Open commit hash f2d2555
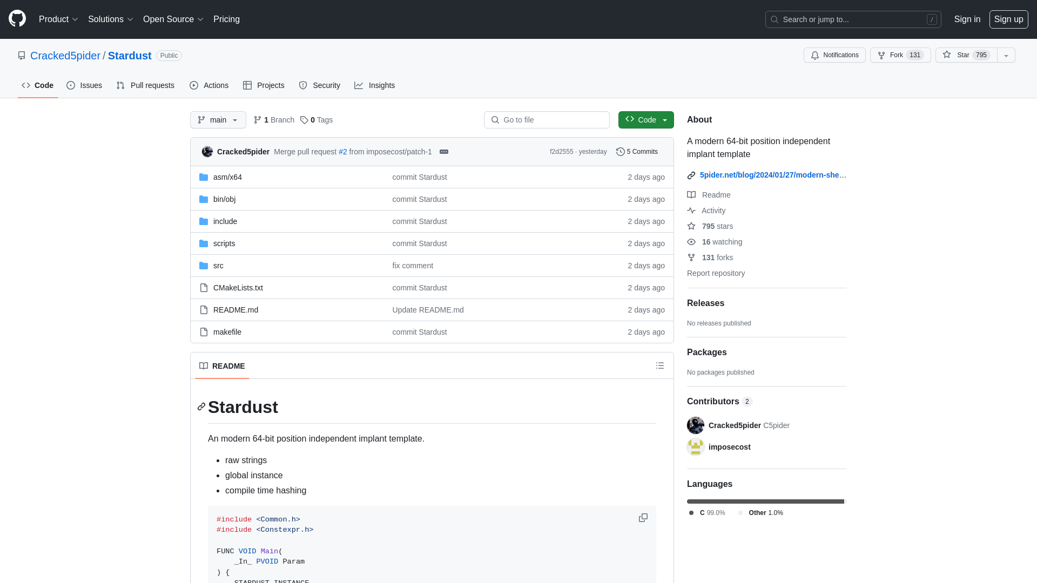This screenshot has height=583, width=1037. click(561, 152)
